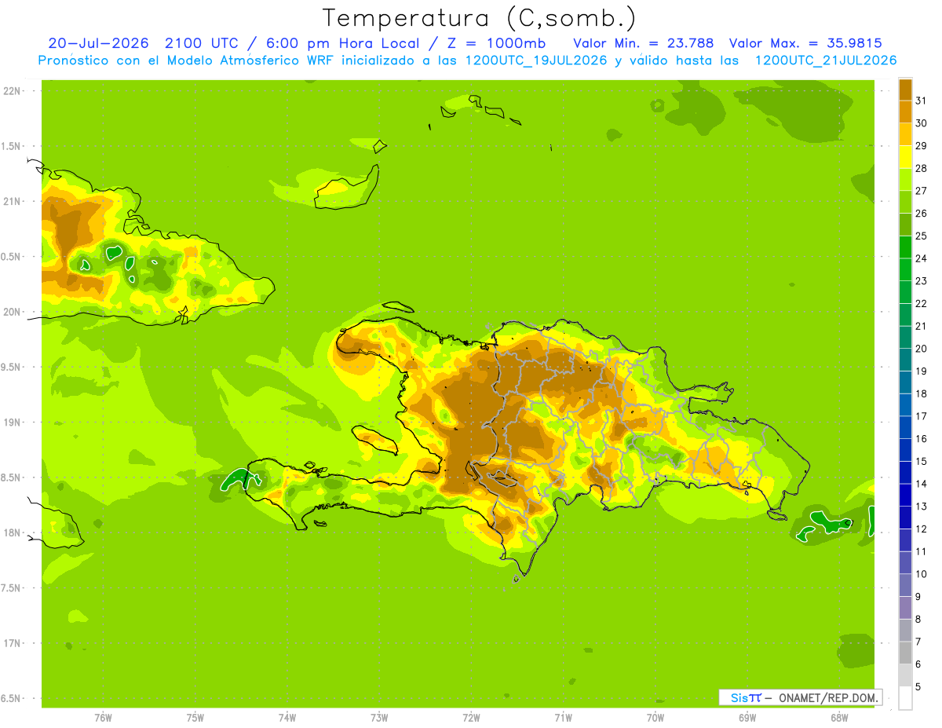Click '1200UTC_21JUL2026' valid-until time text
Image resolution: width=942 pixels, height=728 pixels.
pyautogui.click(x=826, y=60)
